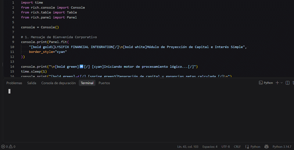This screenshot has height=150, width=294.
Task: Click 'import time' on line 1
Action: click(x=32, y=3)
